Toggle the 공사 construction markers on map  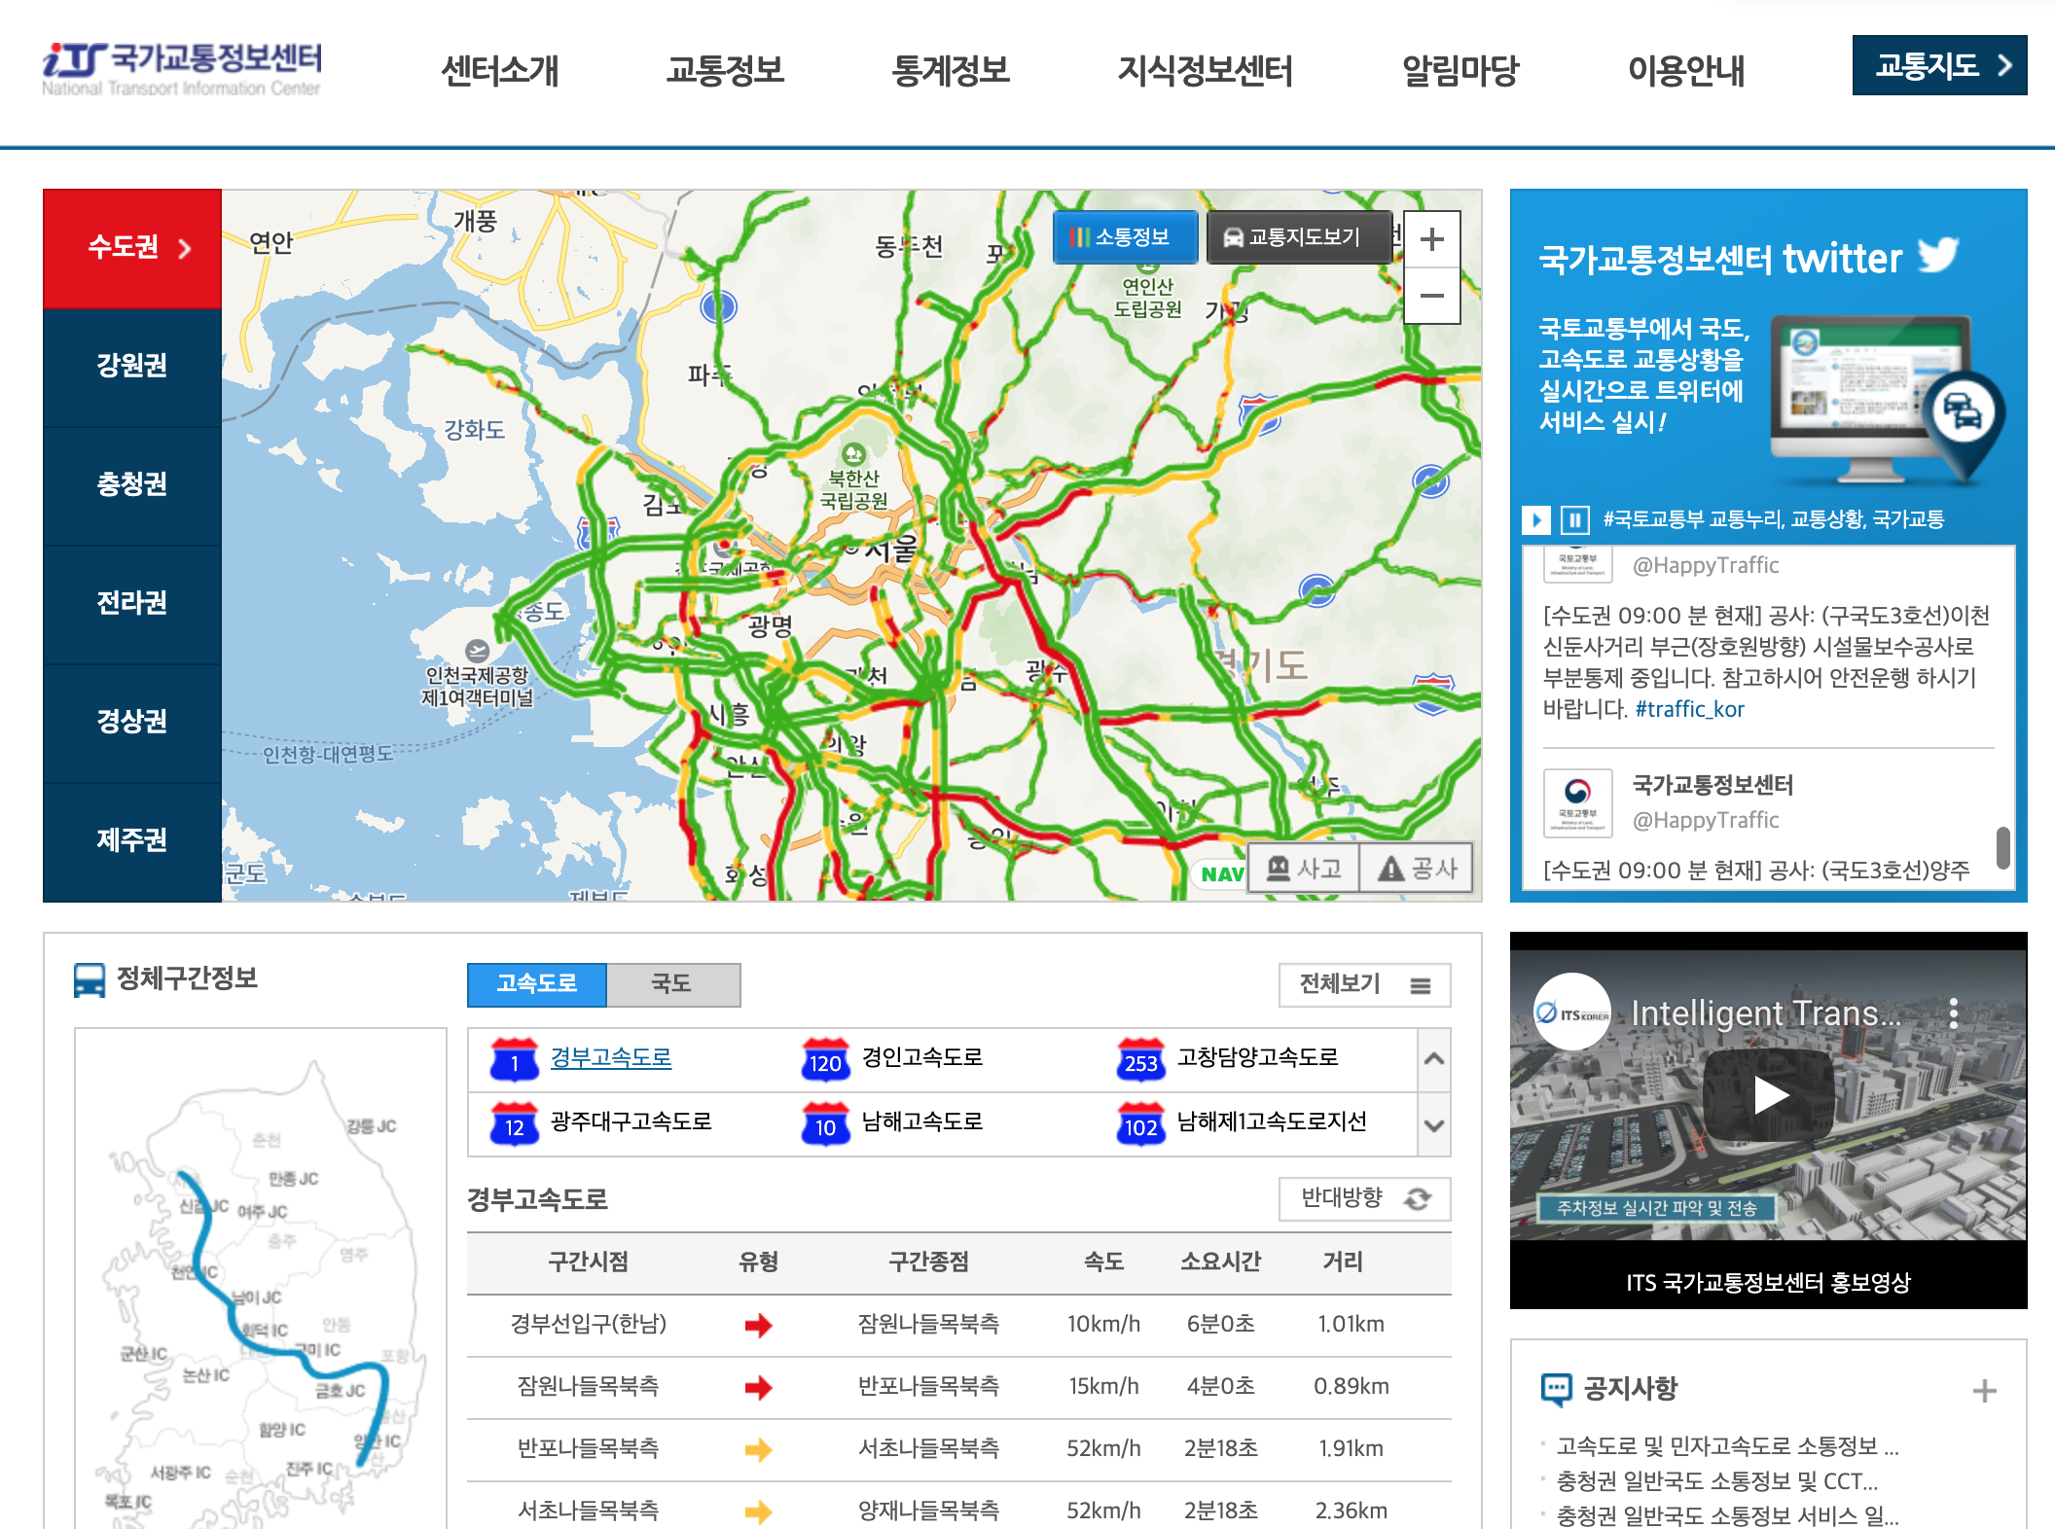pyautogui.click(x=1417, y=868)
